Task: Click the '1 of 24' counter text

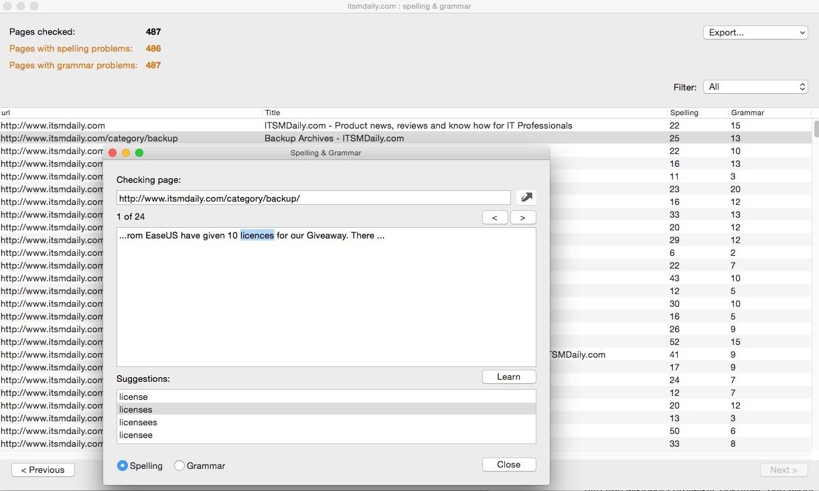Action: [131, 216]
